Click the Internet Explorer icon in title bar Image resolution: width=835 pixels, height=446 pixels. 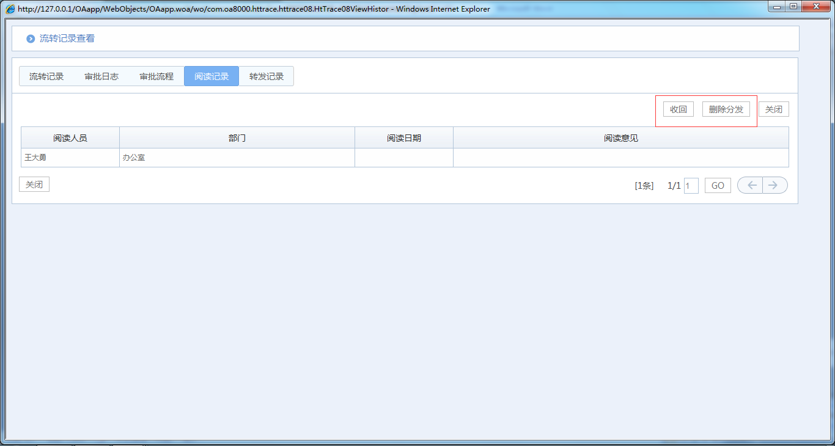(x=10, y=9)
